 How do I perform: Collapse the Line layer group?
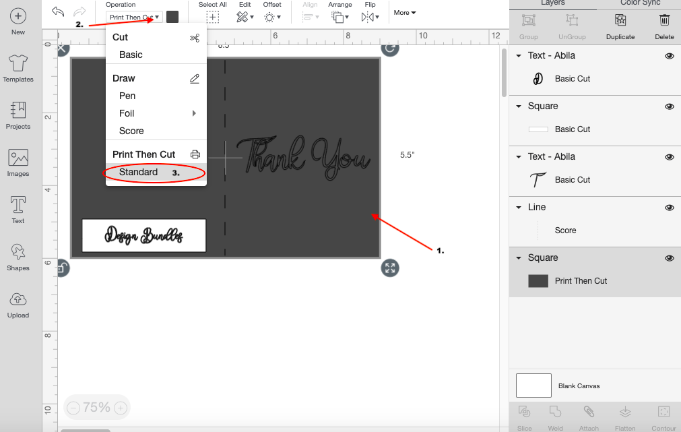click(519, 208)
